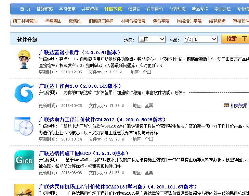Screen dimensions: 249x196
Task: Click the 搜索一下 search button
Action: pos(235,39)
